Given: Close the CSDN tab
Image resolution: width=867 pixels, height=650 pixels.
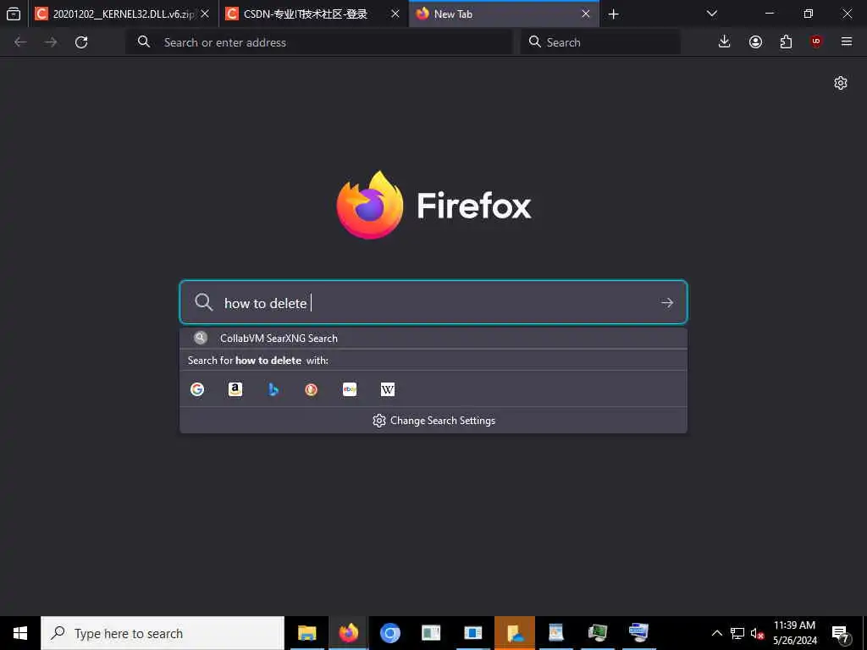Looking at the screenshot, I should tap(395, 14).
